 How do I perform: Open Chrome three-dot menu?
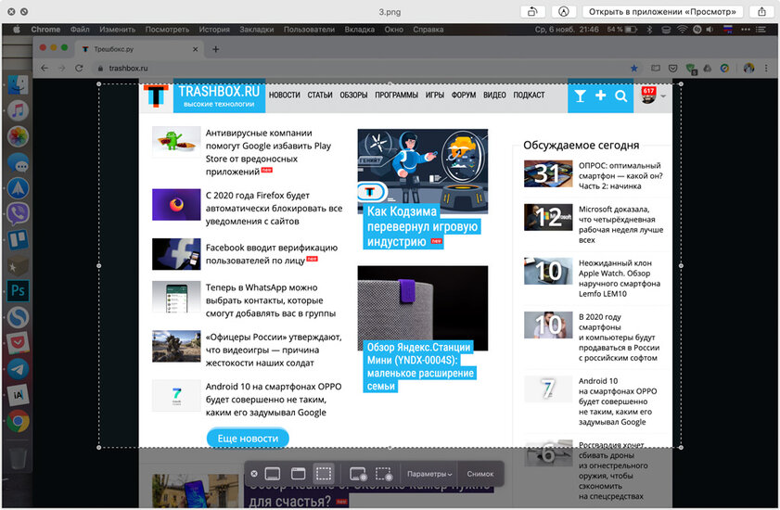point(766,69)
